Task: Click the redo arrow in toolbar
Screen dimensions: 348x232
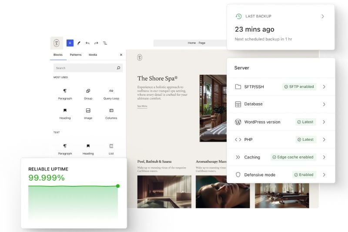Action: point(96,43)
